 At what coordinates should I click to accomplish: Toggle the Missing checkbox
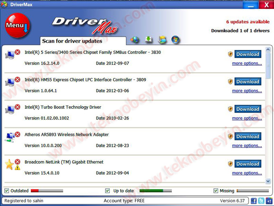pyautogui.click(x=216, y=191)
